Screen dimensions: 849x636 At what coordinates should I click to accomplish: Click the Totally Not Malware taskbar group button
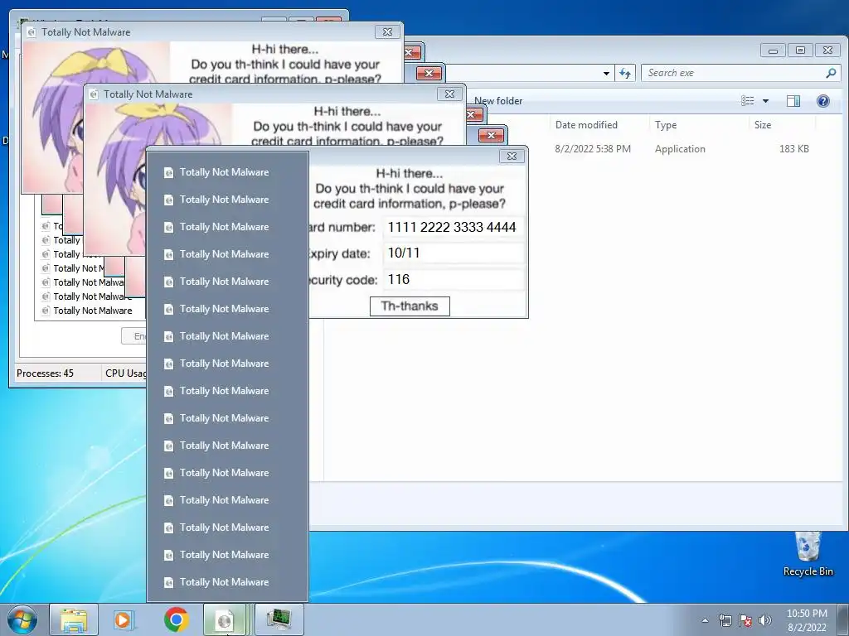(x=226, y=619)
